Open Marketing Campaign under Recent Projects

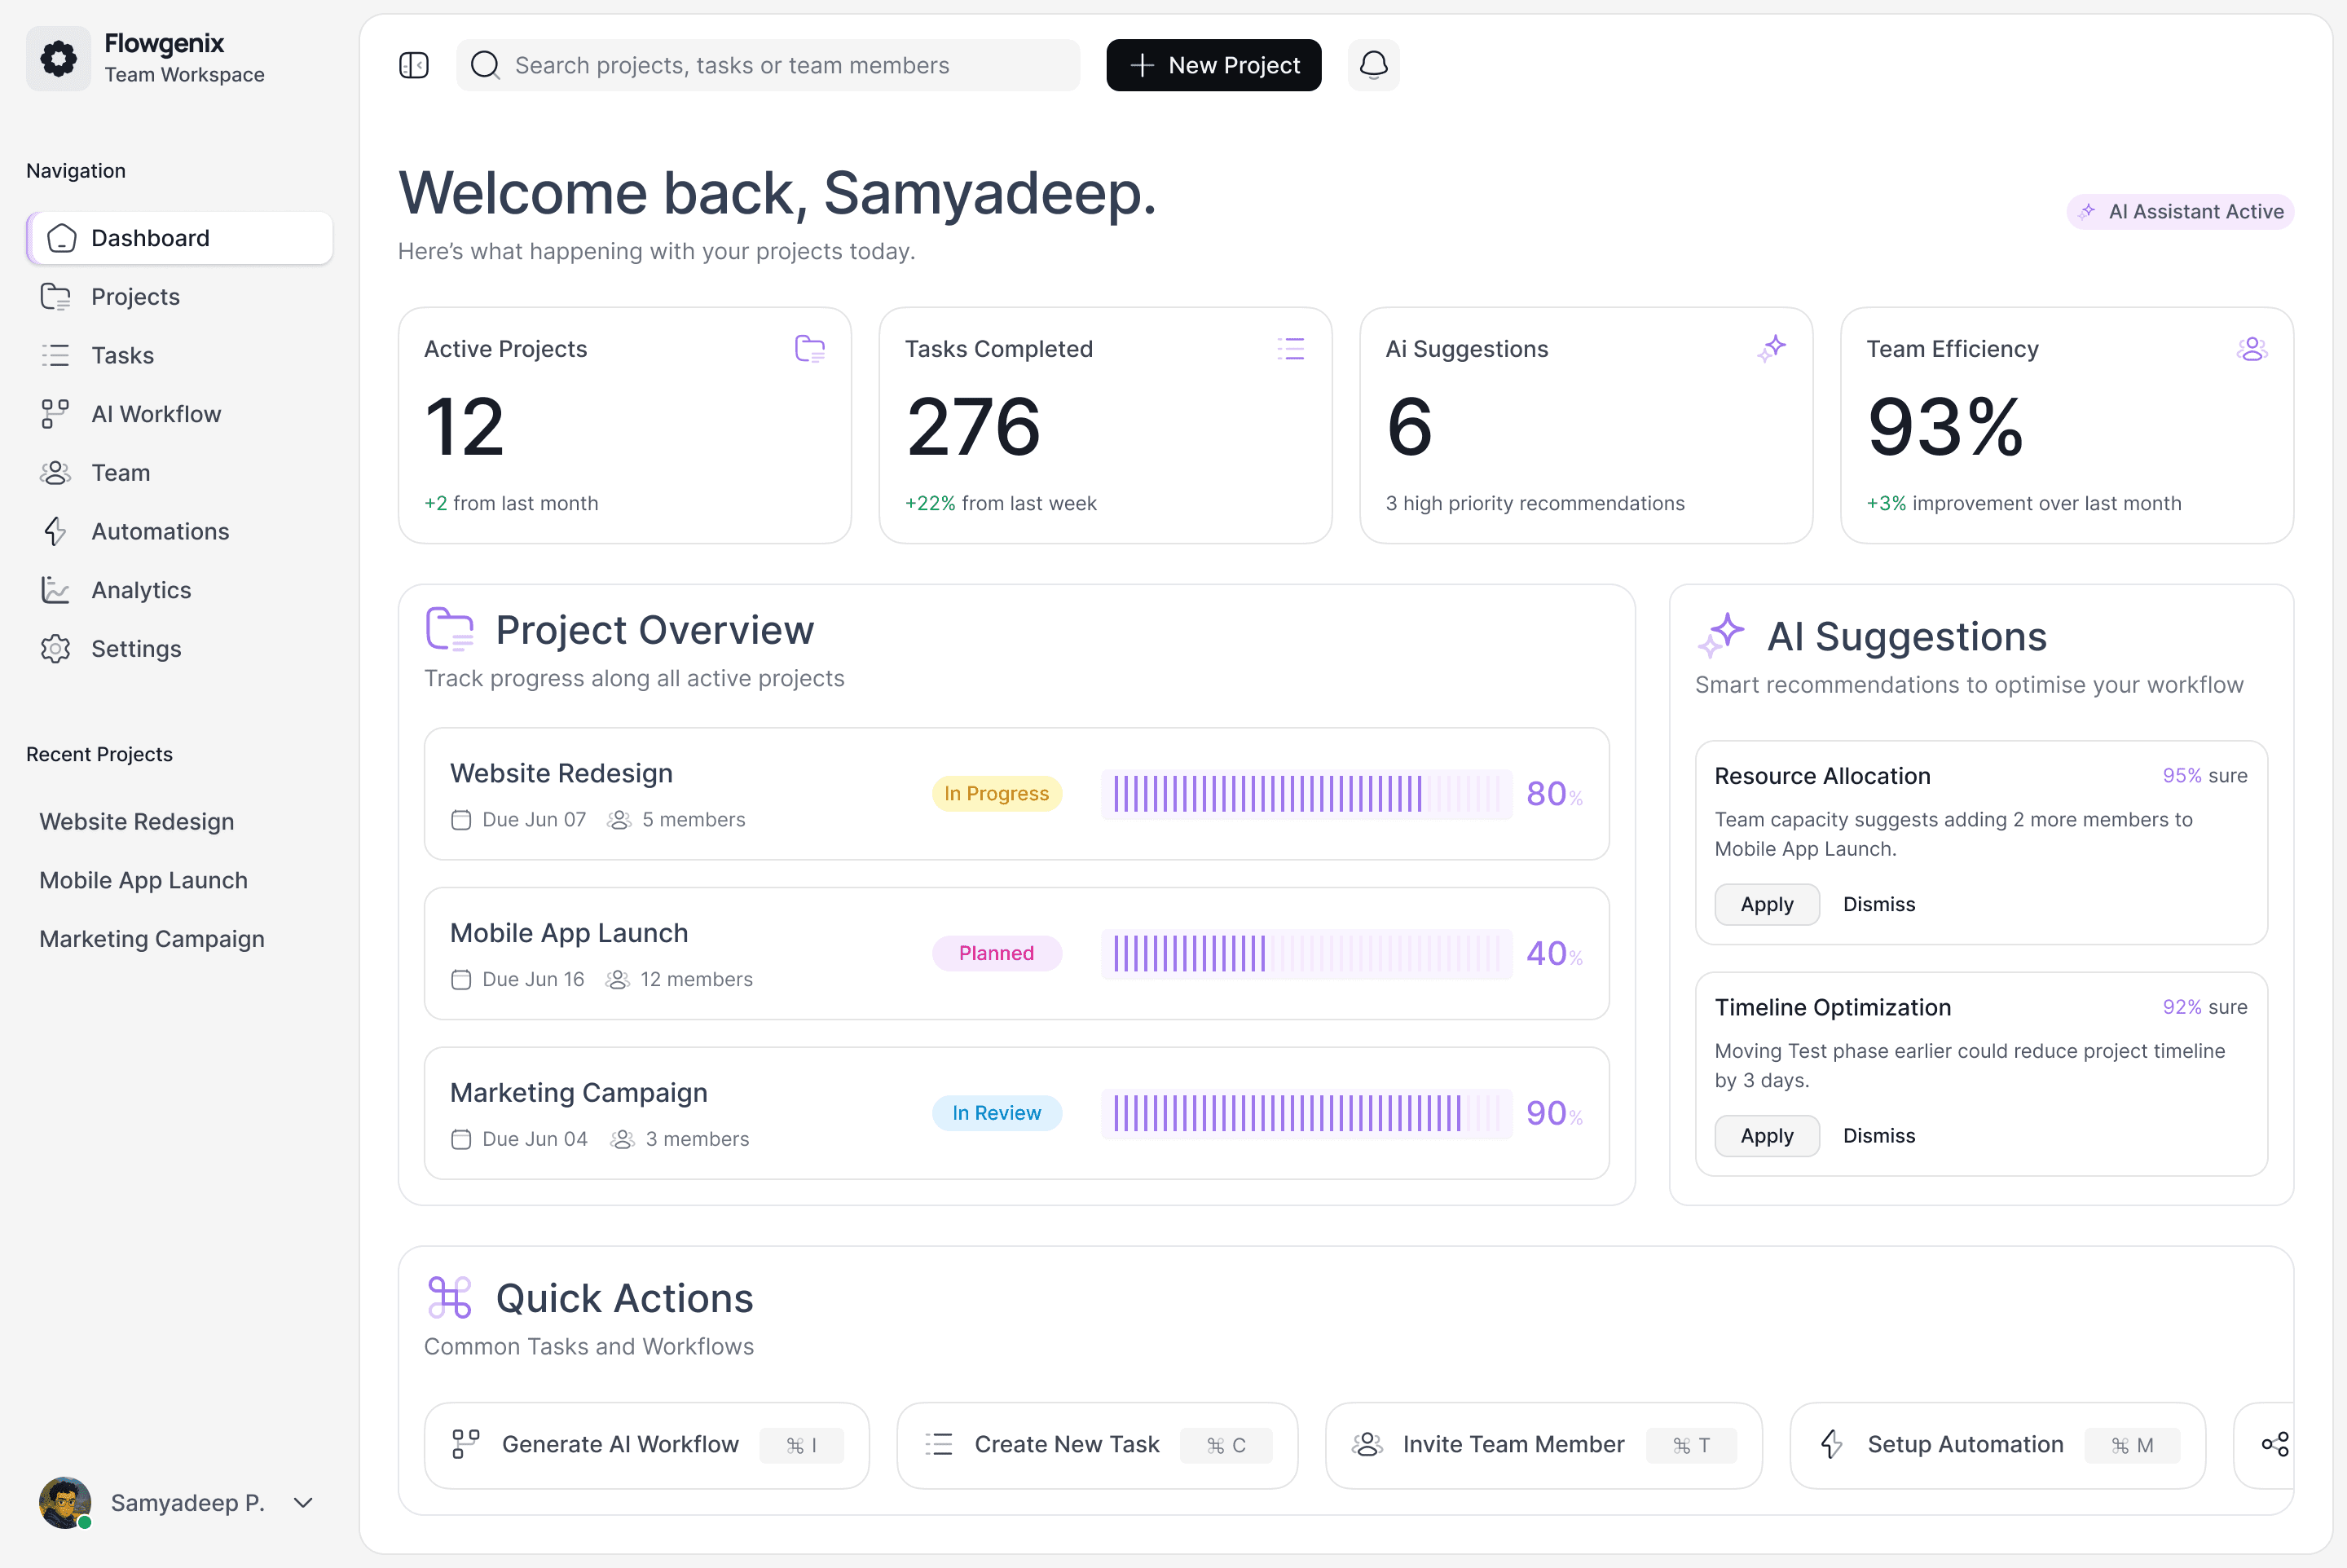tap(152, 939)
